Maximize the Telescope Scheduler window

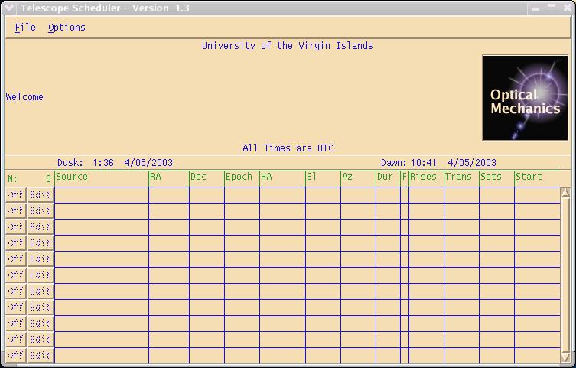[x=551, y=8]
